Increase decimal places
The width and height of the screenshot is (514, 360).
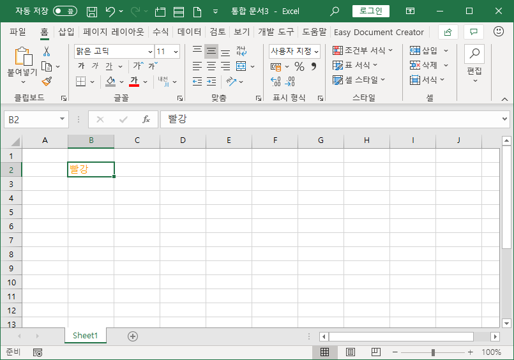tap(275, 81)
